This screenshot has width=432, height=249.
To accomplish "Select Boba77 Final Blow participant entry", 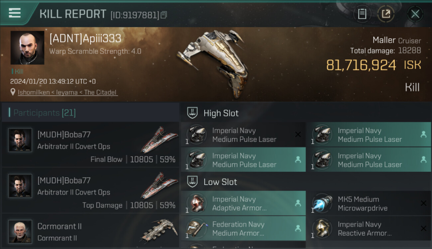I will pyautogui.click(x=90, y=144).
